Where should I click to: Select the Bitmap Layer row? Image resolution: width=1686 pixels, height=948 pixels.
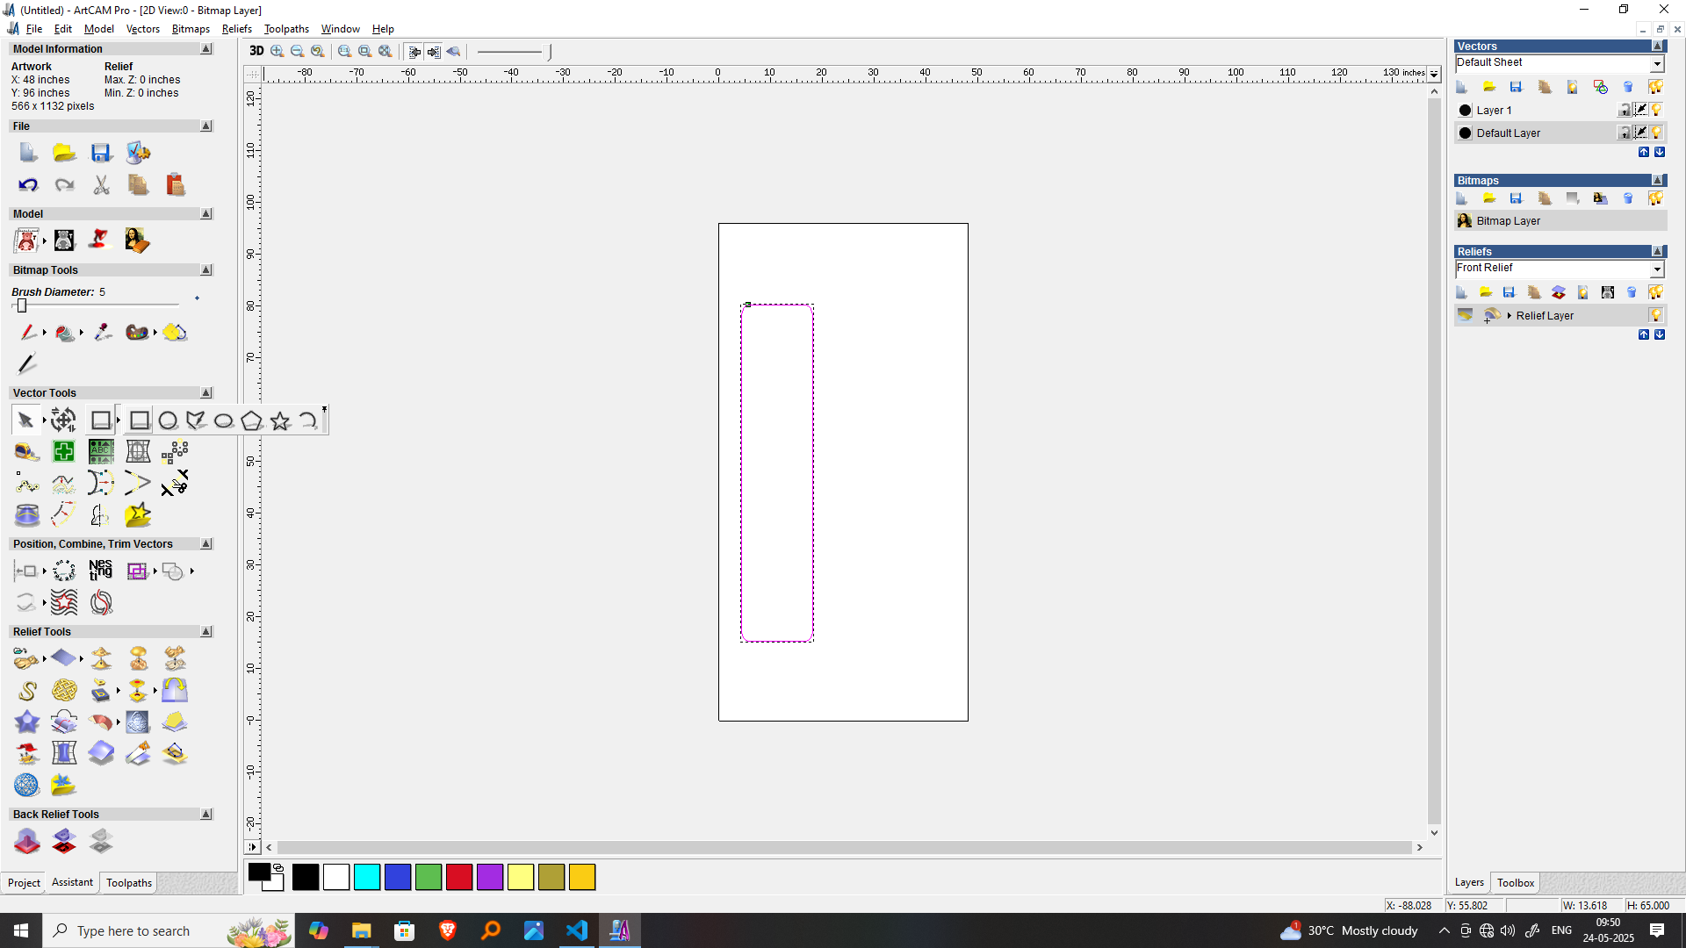tap(1560, 221)
